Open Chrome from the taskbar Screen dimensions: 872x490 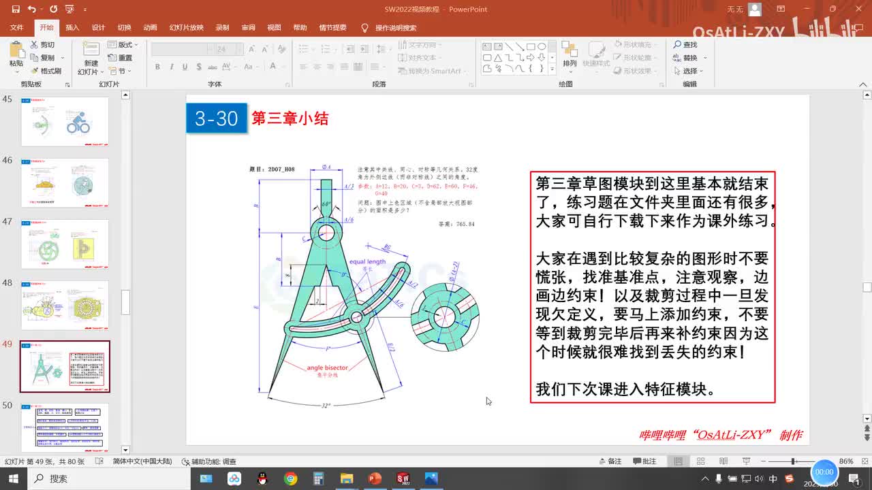[291, 478]
